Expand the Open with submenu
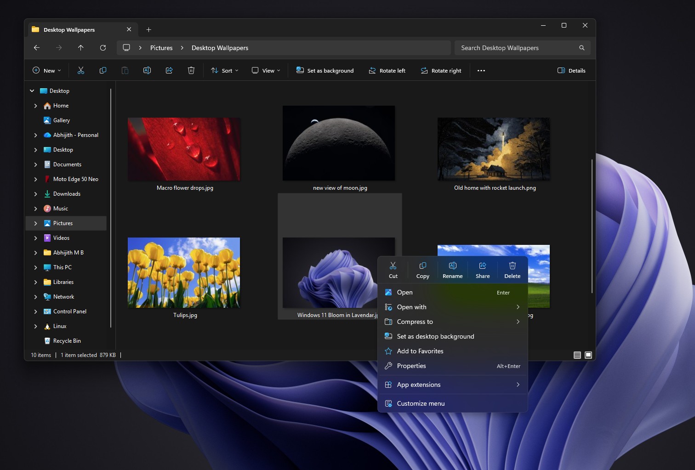Screen dimensions: 695x470 (x=453, y=307)
